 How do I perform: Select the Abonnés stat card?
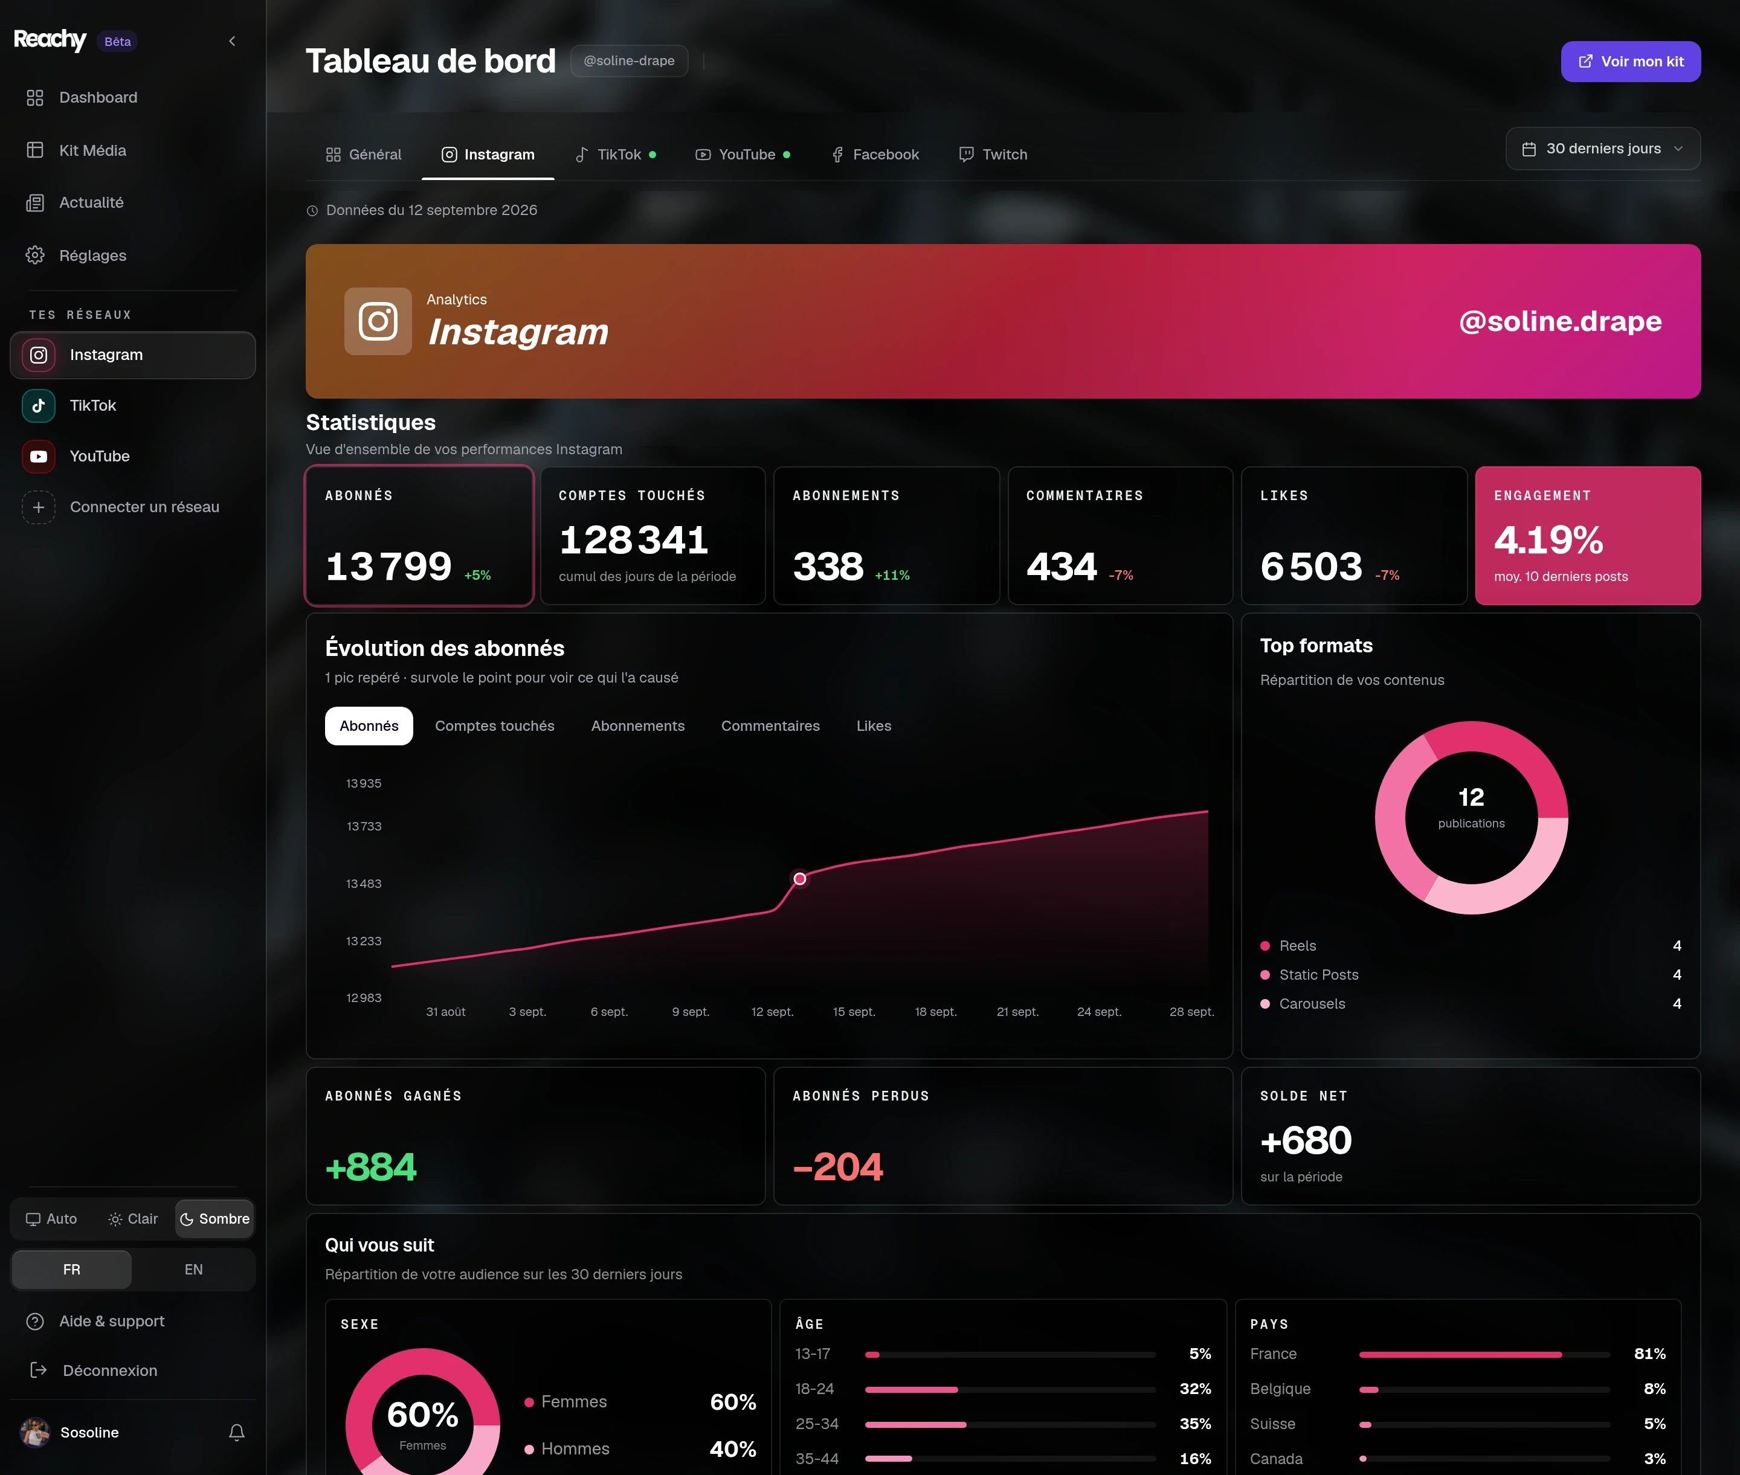tap(419, 535)
